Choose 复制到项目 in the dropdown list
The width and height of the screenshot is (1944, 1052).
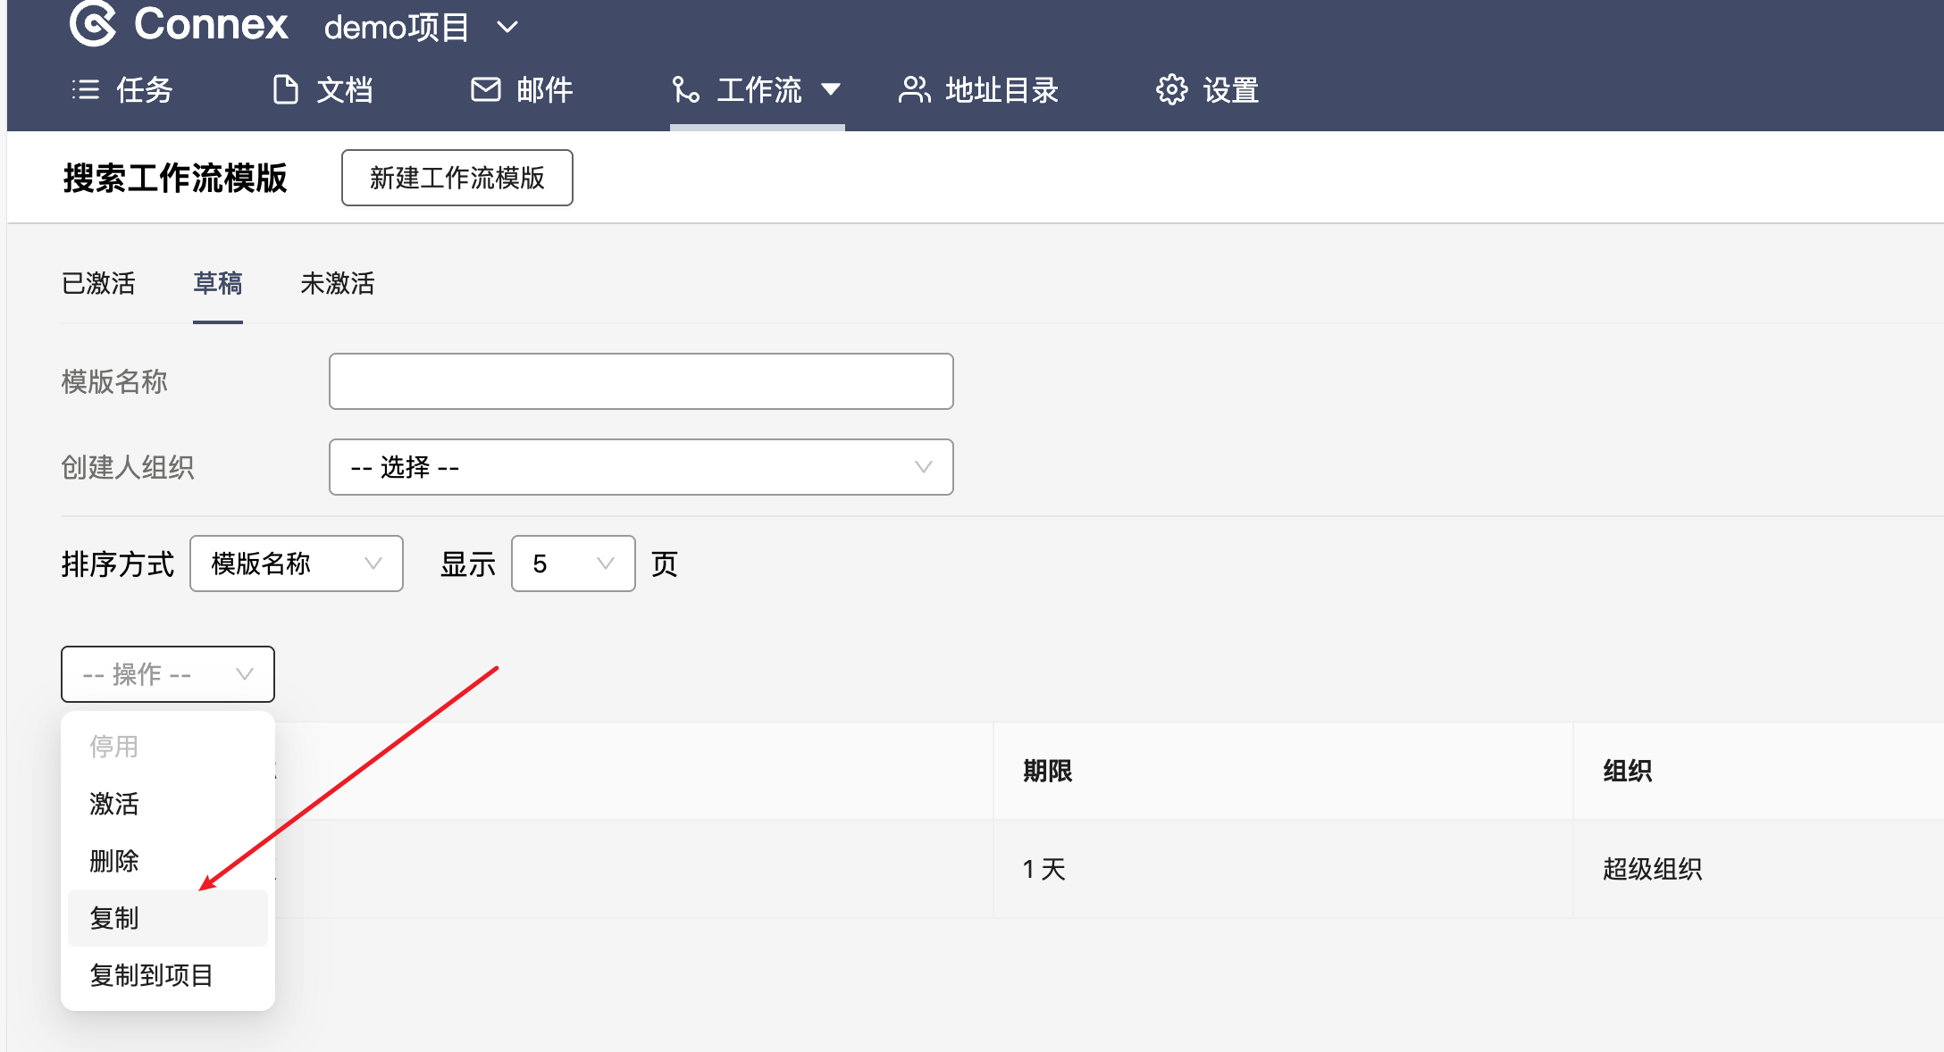tap(151, 975)
